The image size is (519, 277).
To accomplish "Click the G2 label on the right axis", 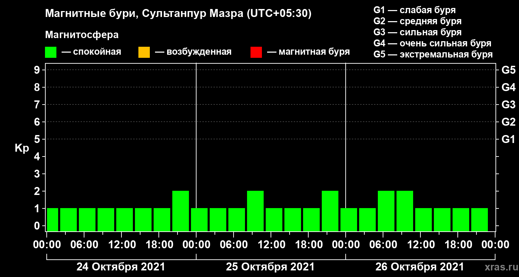I will pos(508,122).
